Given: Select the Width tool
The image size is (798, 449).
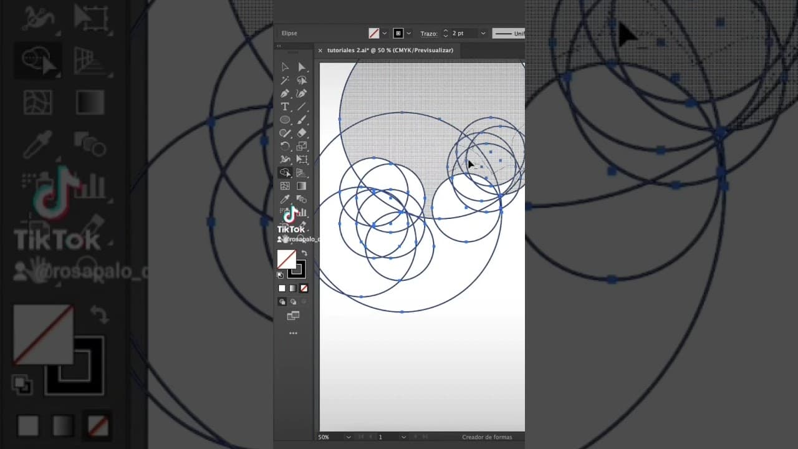Looking at the screenshot, I should coord(285,159).
